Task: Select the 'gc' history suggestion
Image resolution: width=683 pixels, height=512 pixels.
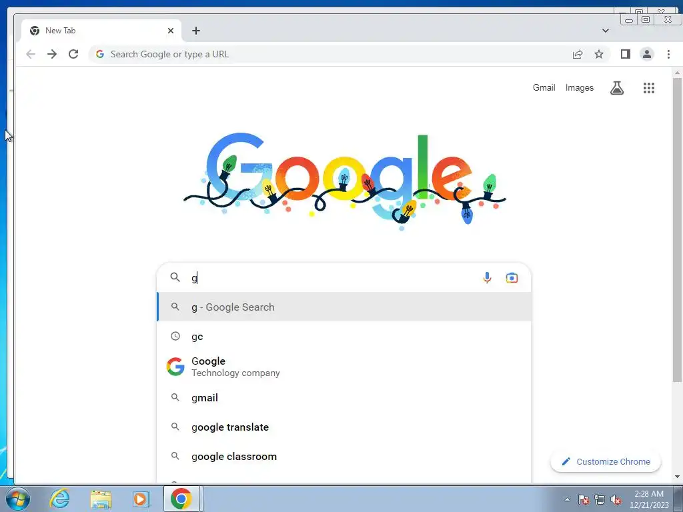Action: tap(344, 337)
